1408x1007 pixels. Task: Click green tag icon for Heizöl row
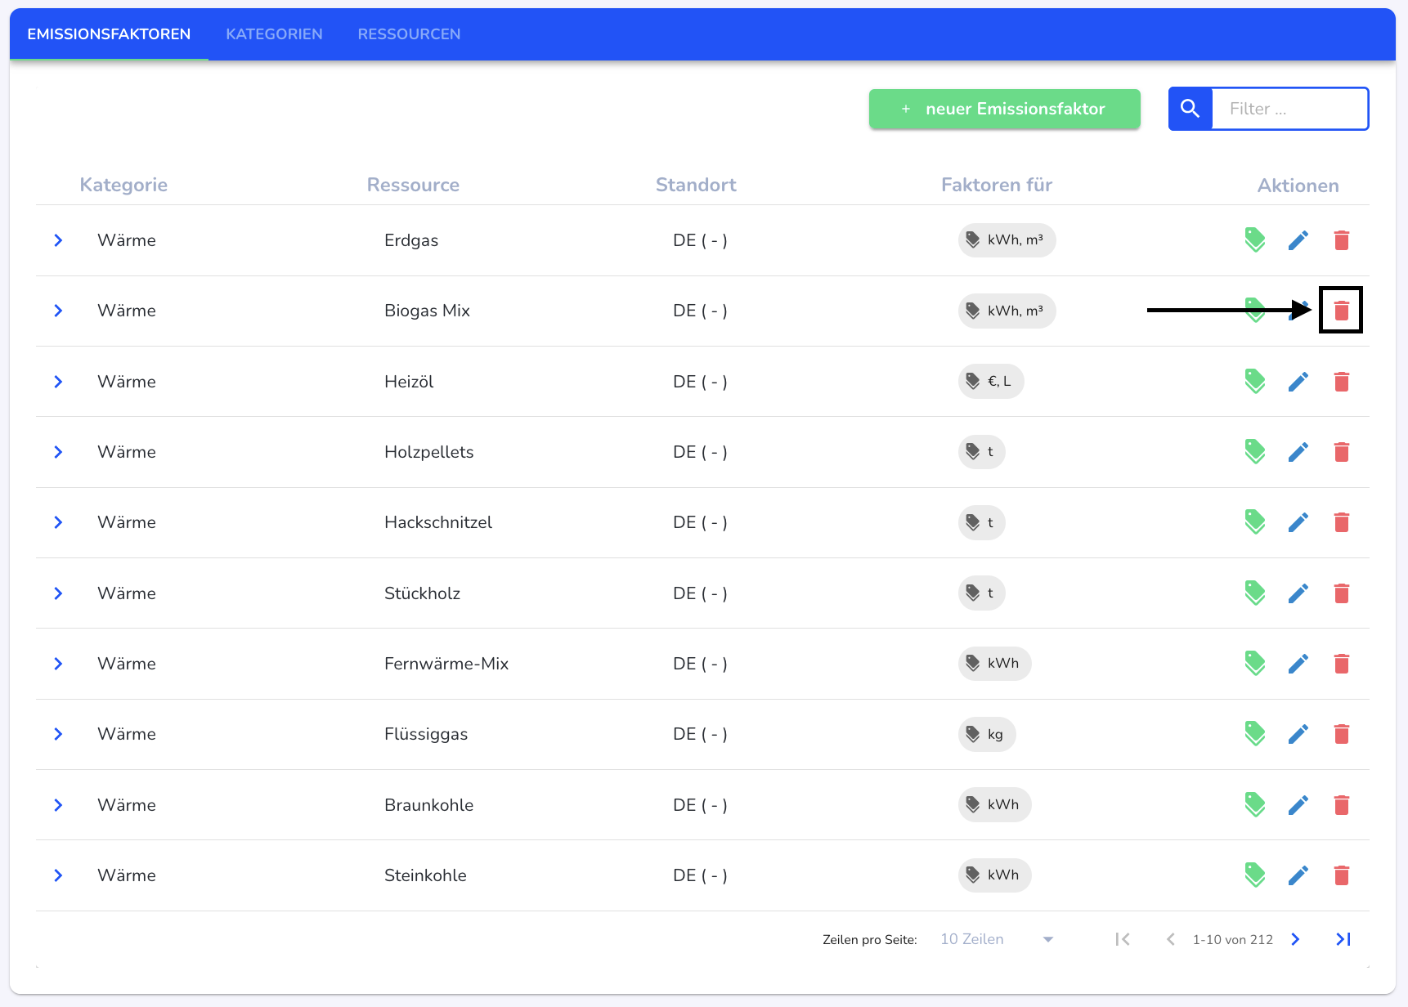click(x=1254, y=382)
